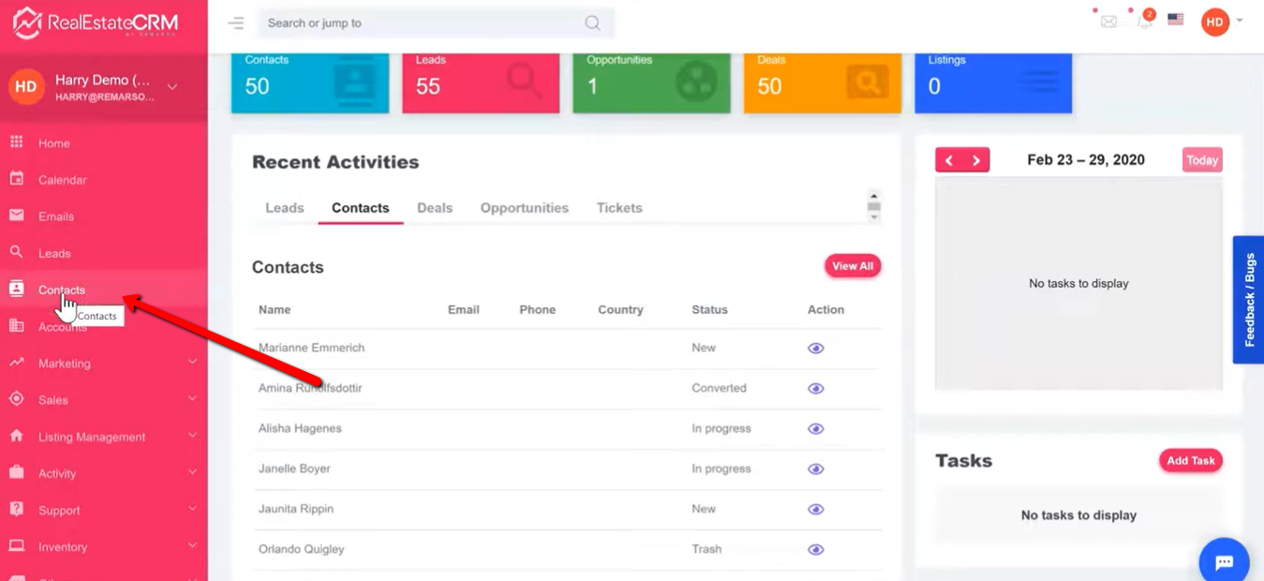Open the notifications bell icon
This screenshot has height=581, width=1264.
[1144, 22]
